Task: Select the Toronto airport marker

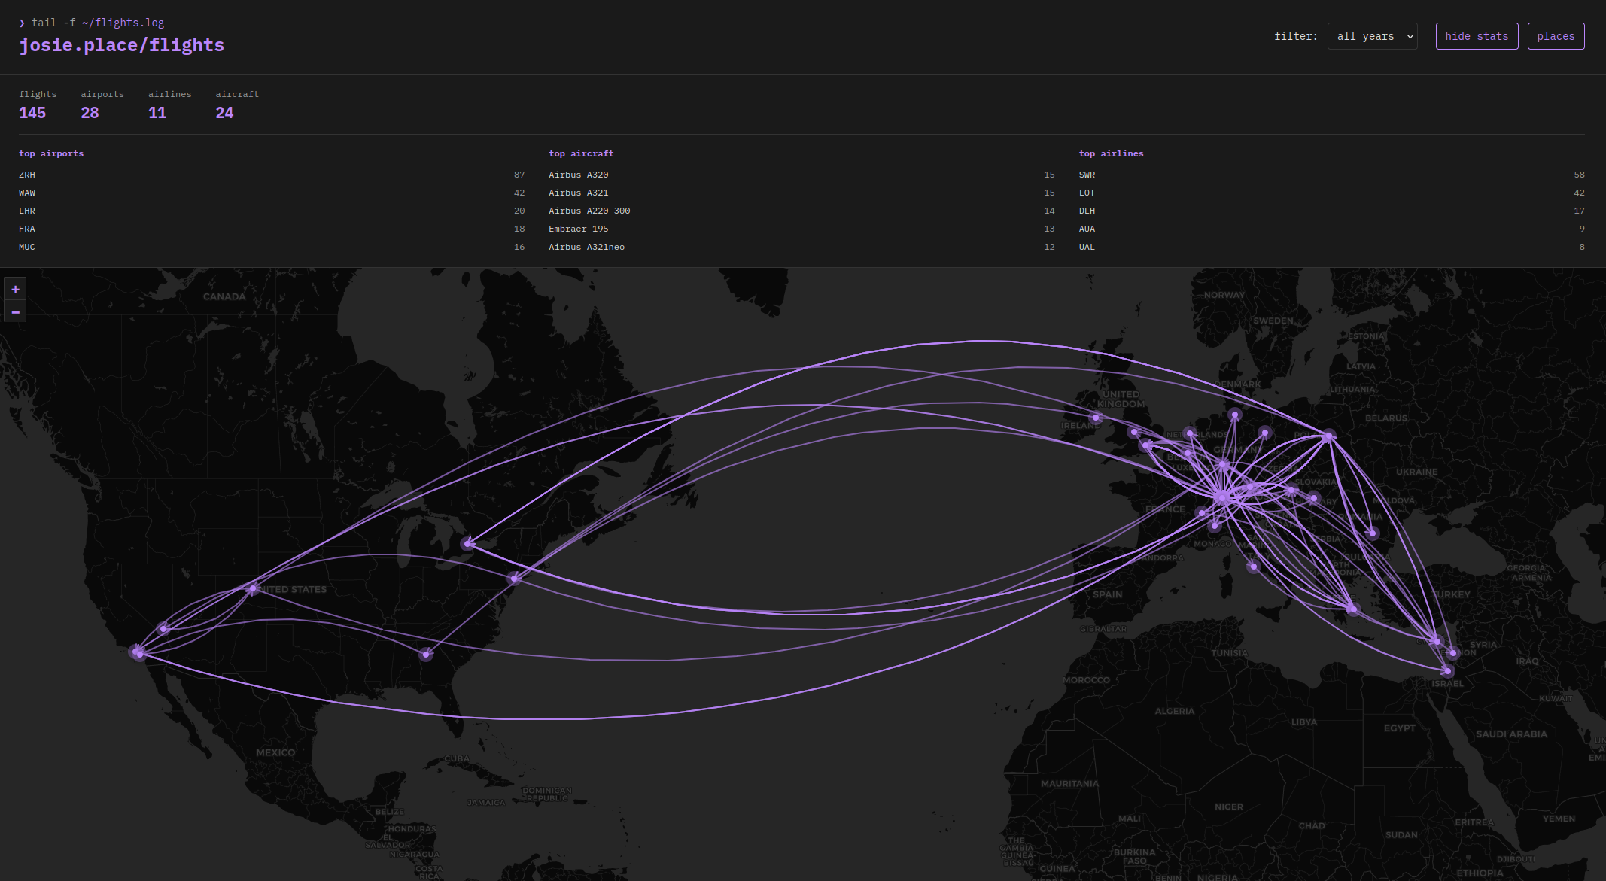Action: (468, 543)
